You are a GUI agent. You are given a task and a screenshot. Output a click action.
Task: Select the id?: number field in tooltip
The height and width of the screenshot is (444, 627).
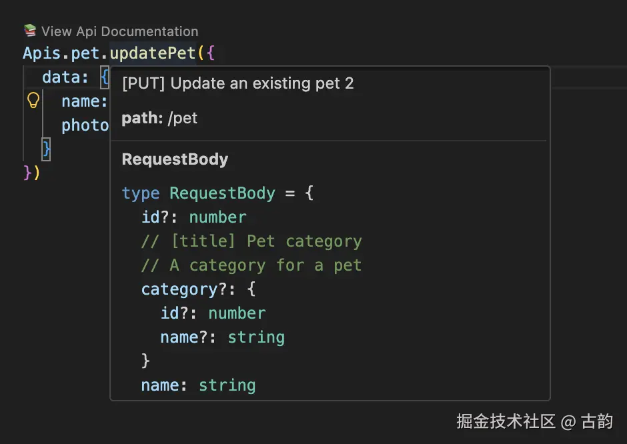click(193, 217)
